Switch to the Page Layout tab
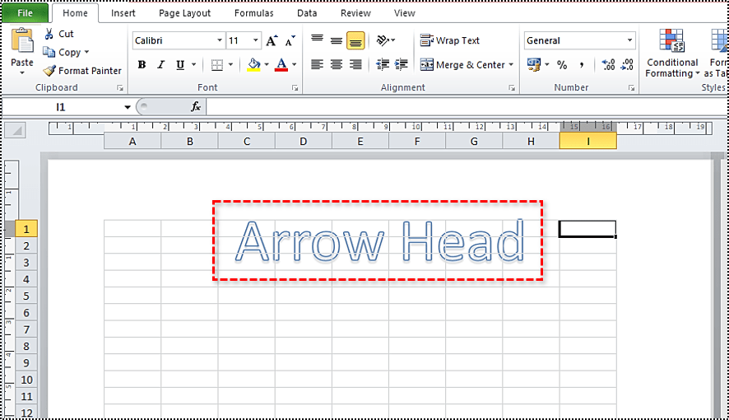 click(184, 13)
